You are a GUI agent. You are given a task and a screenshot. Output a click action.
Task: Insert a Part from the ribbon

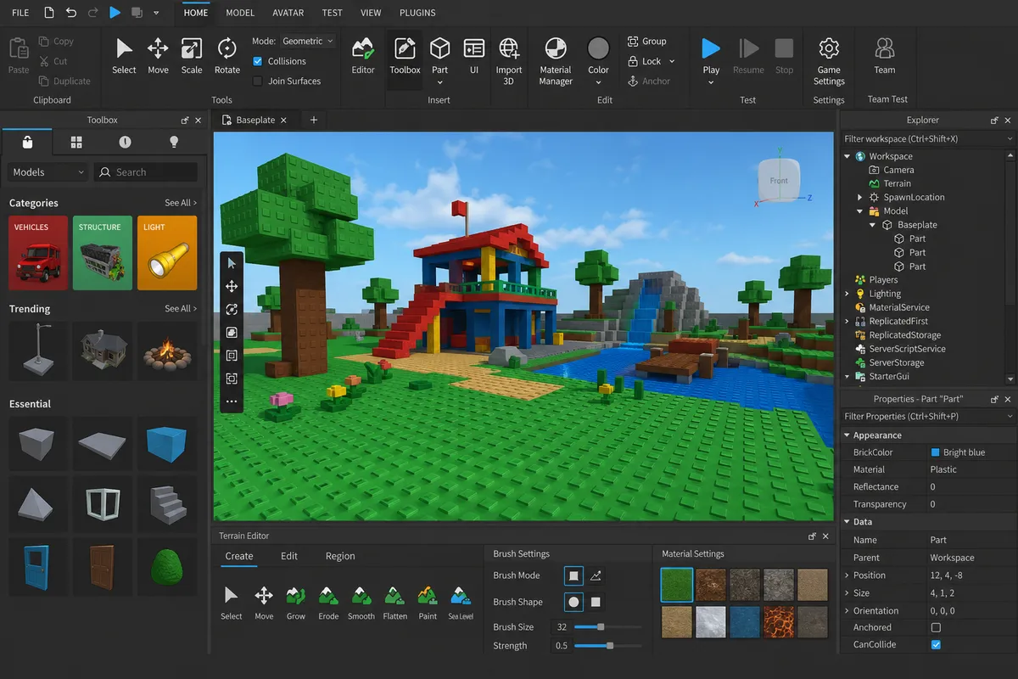(x=439, y=59)
